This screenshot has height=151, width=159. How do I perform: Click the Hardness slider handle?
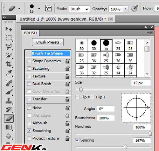(x=150, y=134)
